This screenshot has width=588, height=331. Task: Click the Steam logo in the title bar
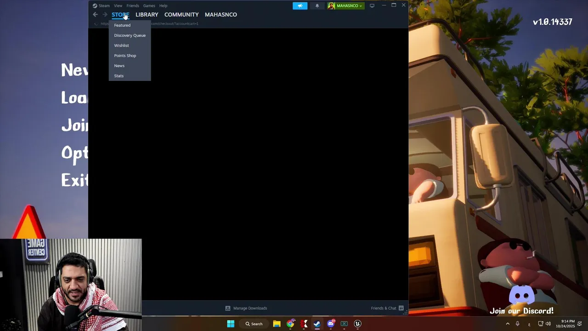(95, 6)
